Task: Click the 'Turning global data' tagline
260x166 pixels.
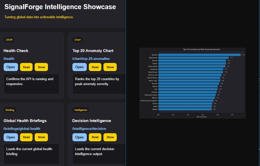Action: [x=39, y=17]
